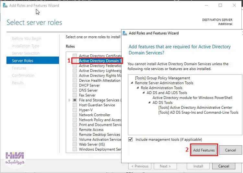
Task: Check the Web Server (IIS) checkbox
Action: [x=75, y=144]
